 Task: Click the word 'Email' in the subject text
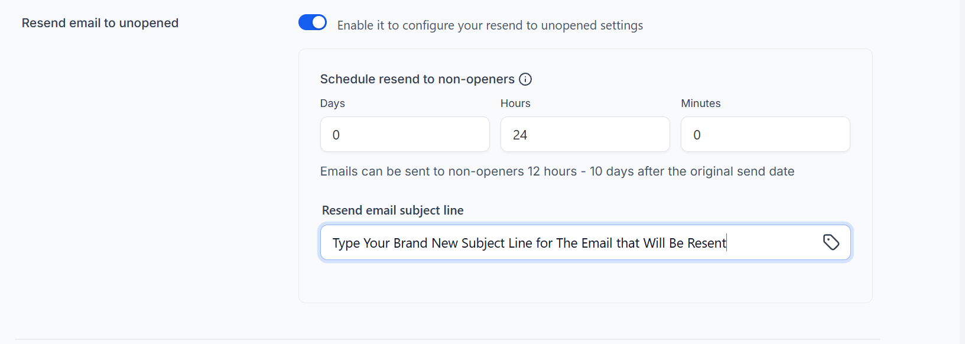(x=597, y=243)
